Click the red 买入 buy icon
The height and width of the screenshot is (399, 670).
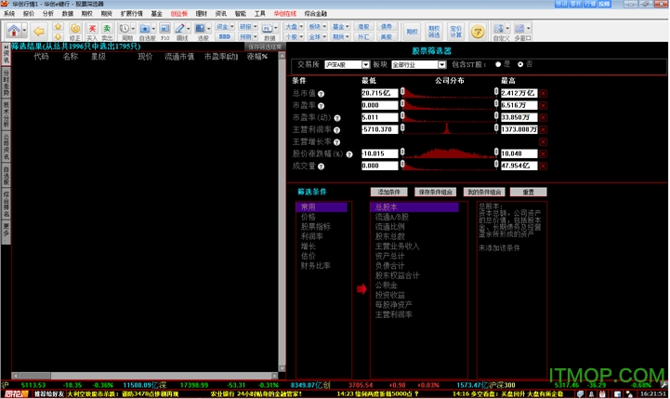(92, 29)
